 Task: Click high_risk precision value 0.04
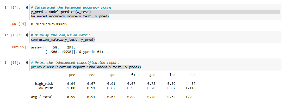71,84
